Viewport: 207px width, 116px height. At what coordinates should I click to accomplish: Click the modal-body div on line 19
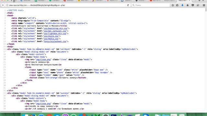click(x=34, y=57)
